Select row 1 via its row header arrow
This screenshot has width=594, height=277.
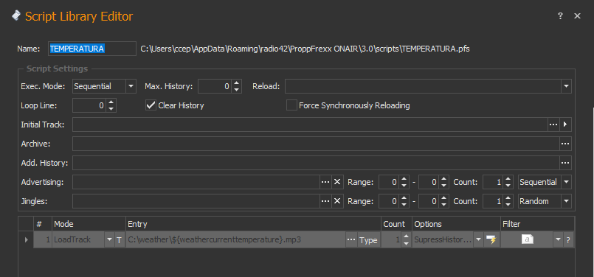[26, 240]
